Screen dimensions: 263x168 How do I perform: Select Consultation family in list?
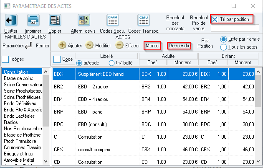click(22, 72)
